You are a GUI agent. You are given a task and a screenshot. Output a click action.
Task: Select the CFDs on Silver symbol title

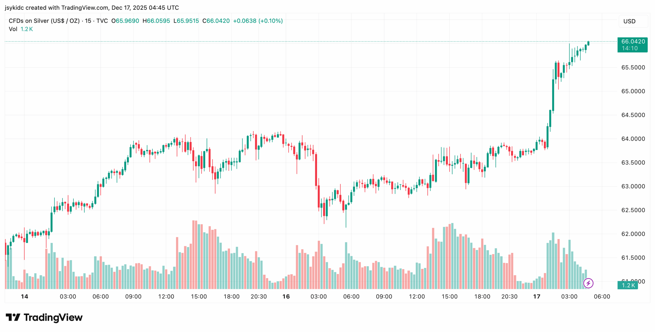point(44,21)
